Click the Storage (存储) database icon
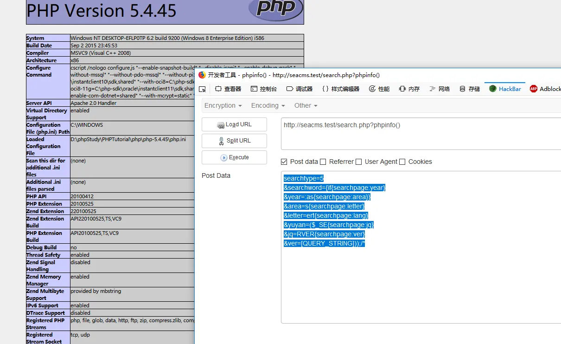Screen dimensions: 561x344 [x=462, y=89]
